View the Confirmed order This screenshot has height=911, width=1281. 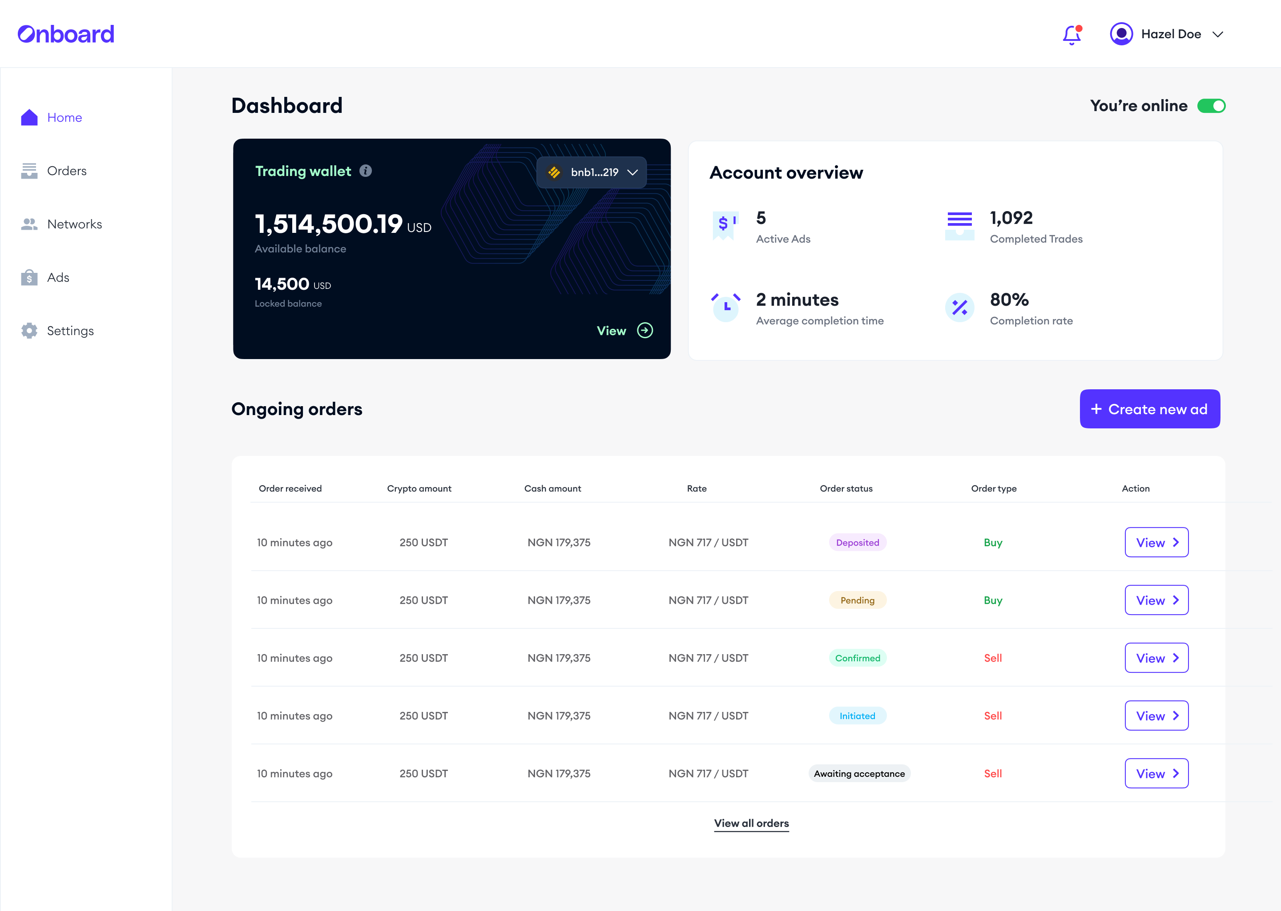tap(1156, 657)
